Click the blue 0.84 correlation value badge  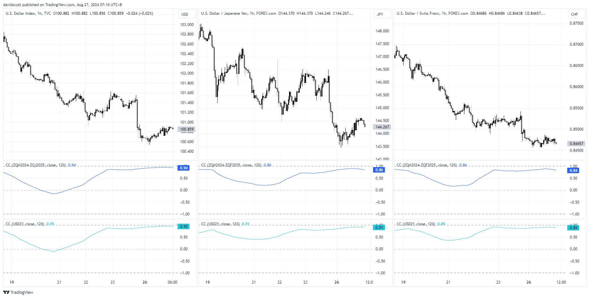573,171
